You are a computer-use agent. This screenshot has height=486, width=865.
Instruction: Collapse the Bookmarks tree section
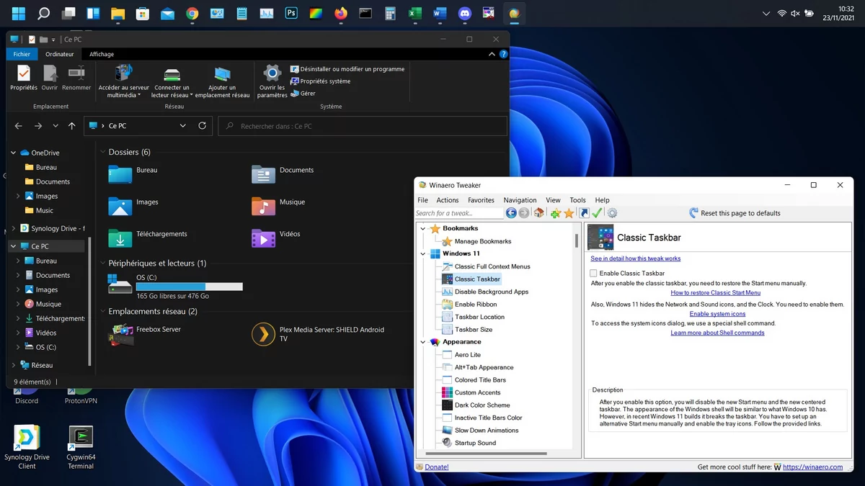[x=423, y=228]
